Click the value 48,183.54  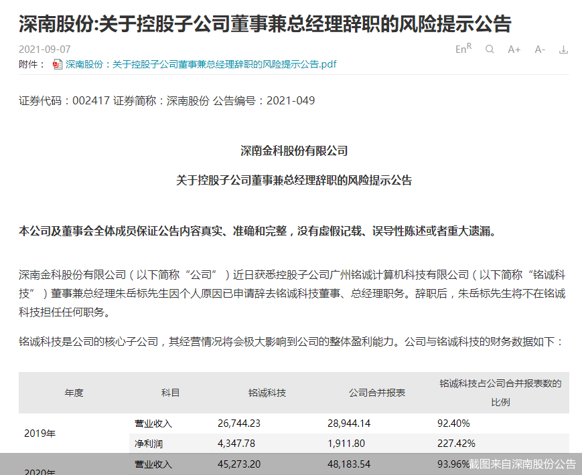click(x=349, y=464)
